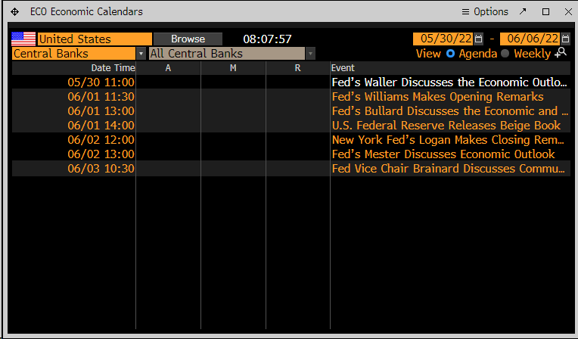This screenshot has width=578, height=339.
Task: Click the United States country field
Action: (95, 39)
